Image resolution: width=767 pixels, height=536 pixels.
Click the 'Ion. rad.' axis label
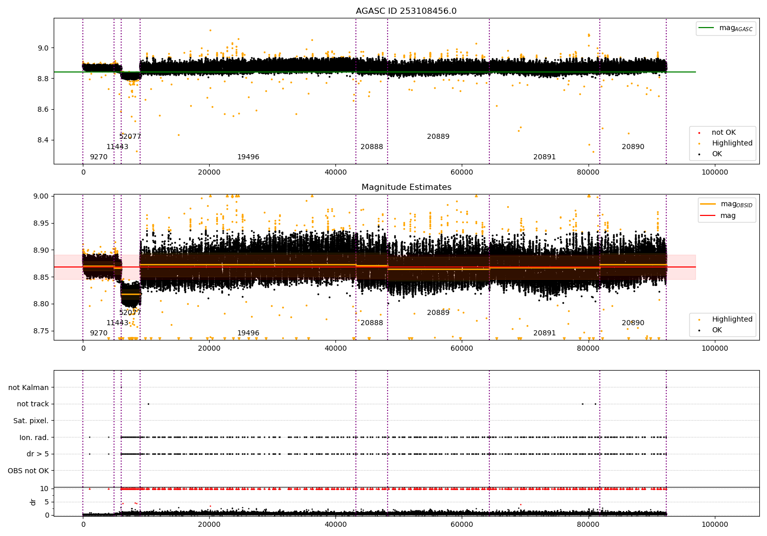pos(34,437)
